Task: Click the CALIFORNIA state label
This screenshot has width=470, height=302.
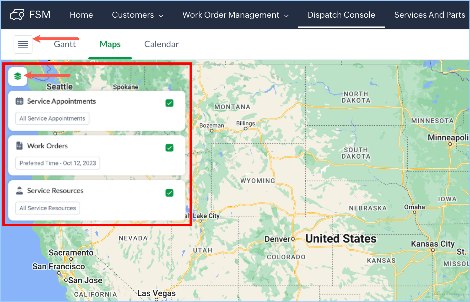Action: click(x=95, y=294)
